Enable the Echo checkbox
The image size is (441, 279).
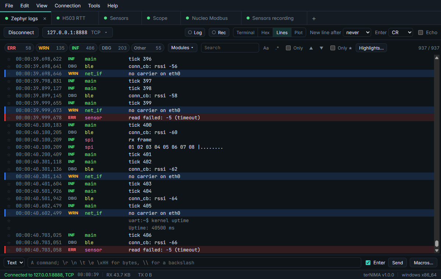(421, 33)
